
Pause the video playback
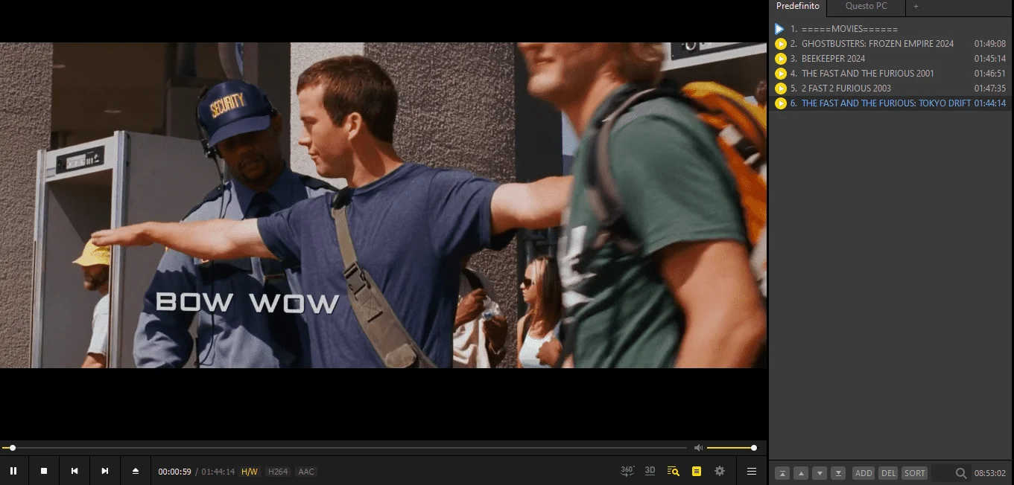[13, 471]
